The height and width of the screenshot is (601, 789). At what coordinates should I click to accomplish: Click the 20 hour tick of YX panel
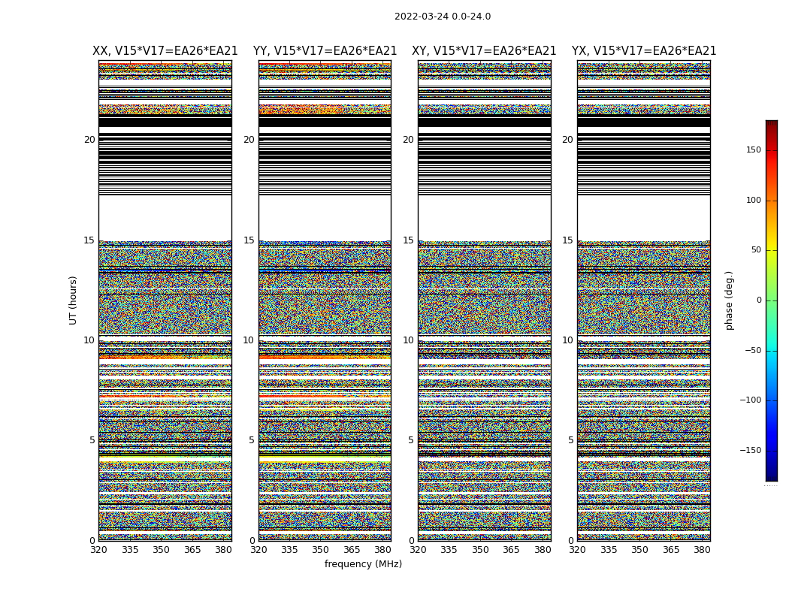pyautogui.click(x=568, y=140)
